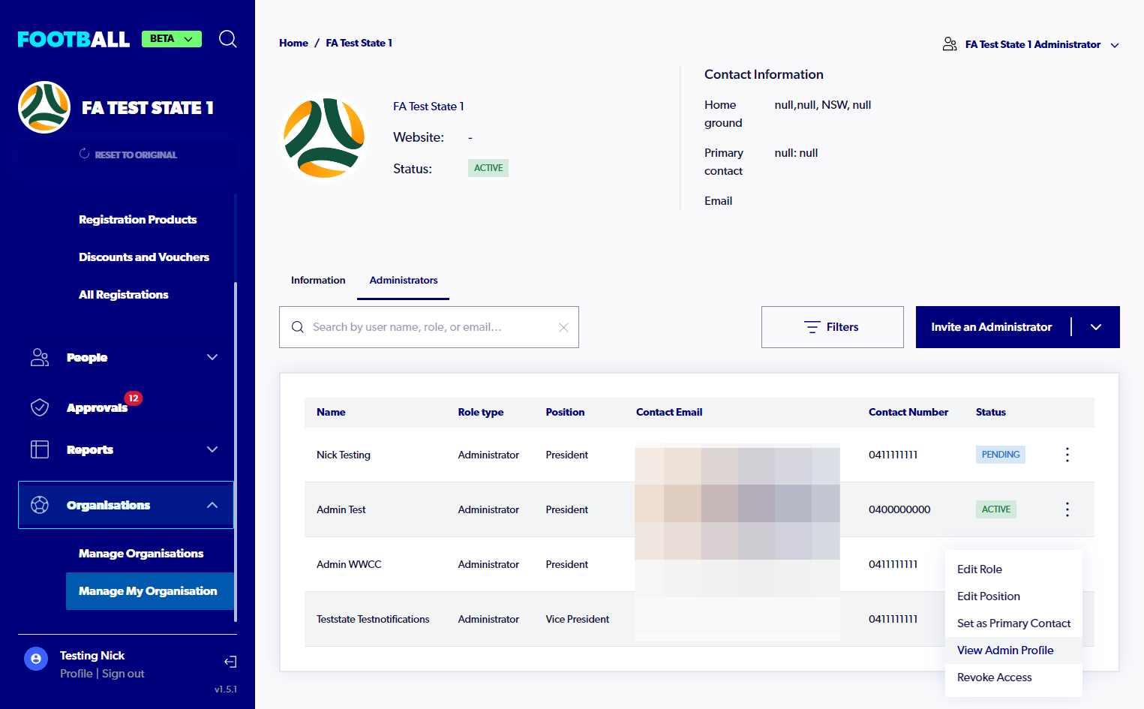Screen dimensions: 1144x709
Task: Click the organisation logo in the profile header
Action: 324,138
